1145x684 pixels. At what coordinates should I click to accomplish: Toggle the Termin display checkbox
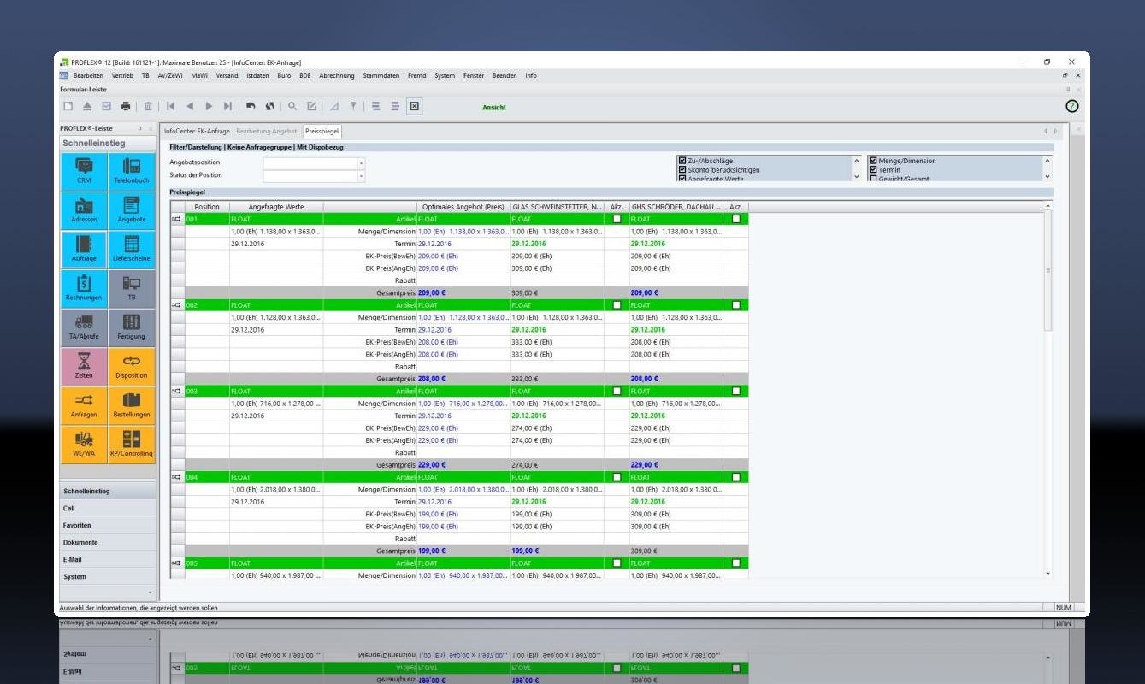point(873,170)
